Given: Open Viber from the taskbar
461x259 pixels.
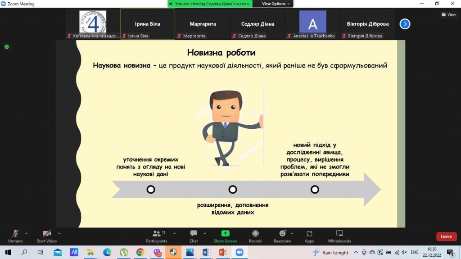Looking at the screenshot, I should (x=157, y=252).
